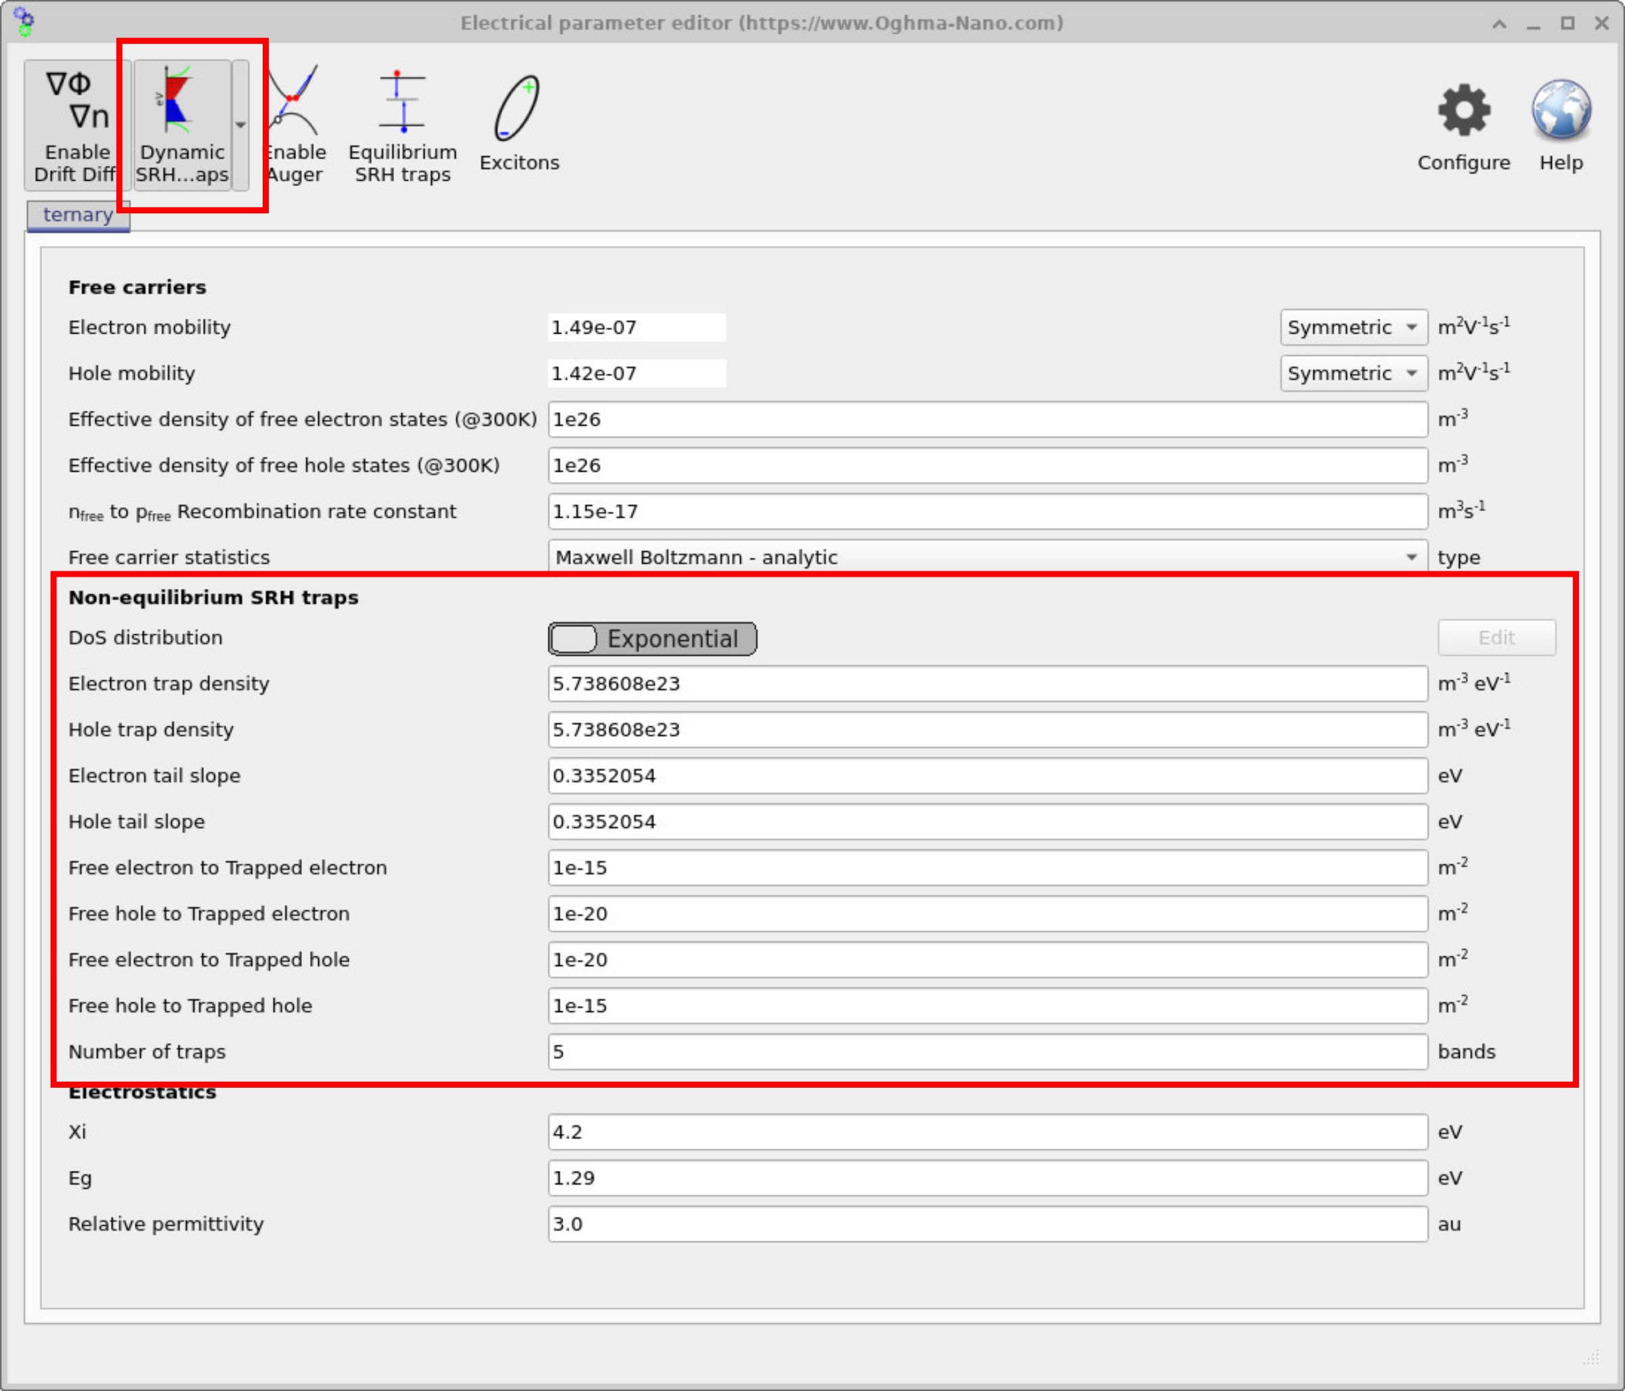
Task: Toggle the Exponential DoS distribution switch
Action: [x=652, y=638]
